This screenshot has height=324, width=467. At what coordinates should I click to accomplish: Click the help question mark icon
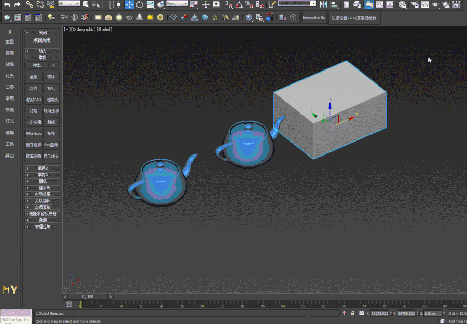[x=293, y=17]
